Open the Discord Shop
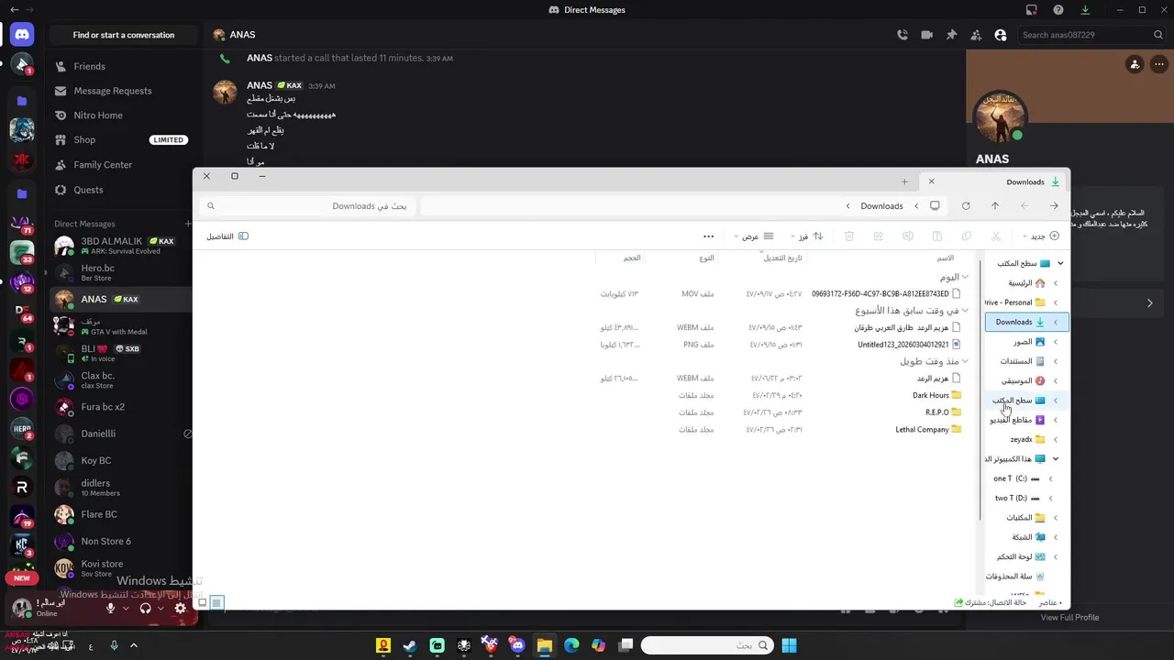 84,140
